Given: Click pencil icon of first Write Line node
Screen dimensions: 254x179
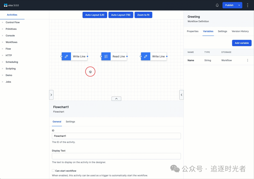Looking at the screenshot, I should pos(66,56).
